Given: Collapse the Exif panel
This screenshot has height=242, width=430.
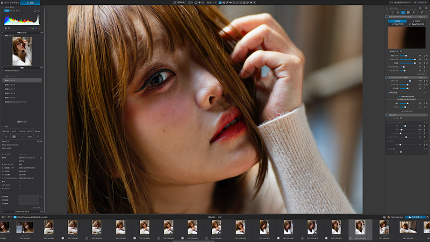Looking at the screenshot, I should pos(2,126).
